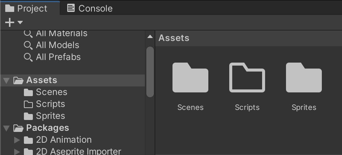Click the folder tree scroll up arrow

(x=150, y=37)
